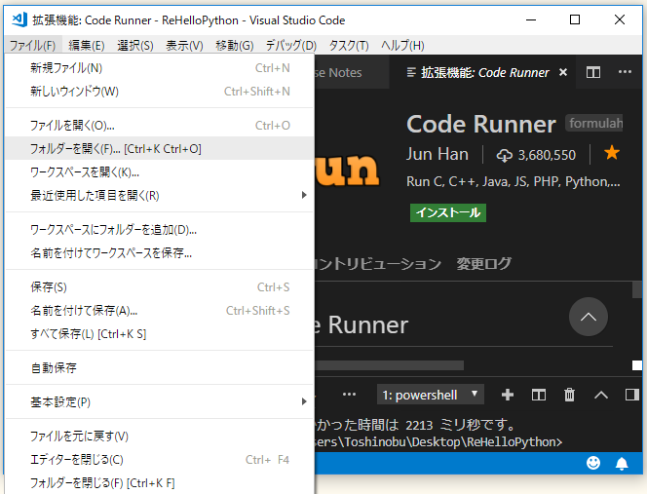Click the terminal path ReHelloPython prompt
The width and height of the screenshot is (647, 494).
coord(438,442)
